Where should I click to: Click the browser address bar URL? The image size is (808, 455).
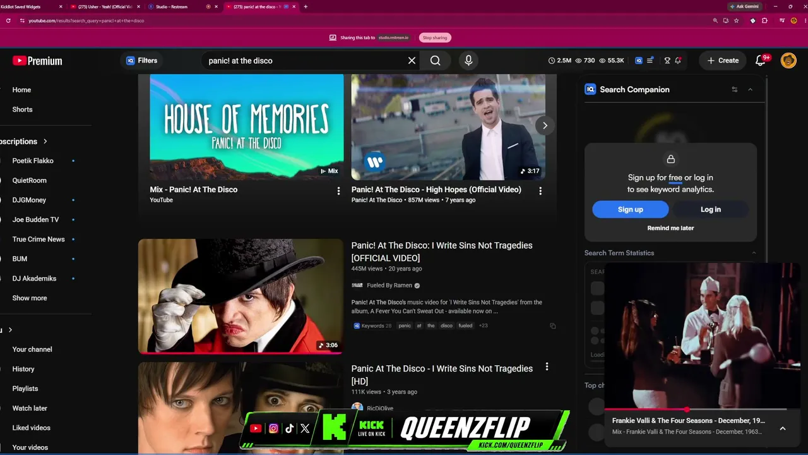point(86,21)
